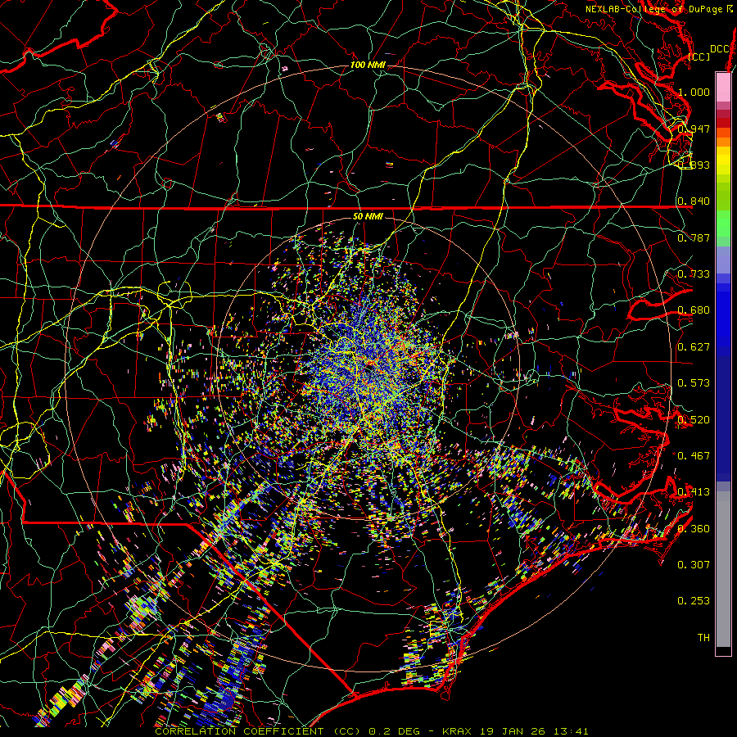Click the 0.947 scale value

(694, 129)
